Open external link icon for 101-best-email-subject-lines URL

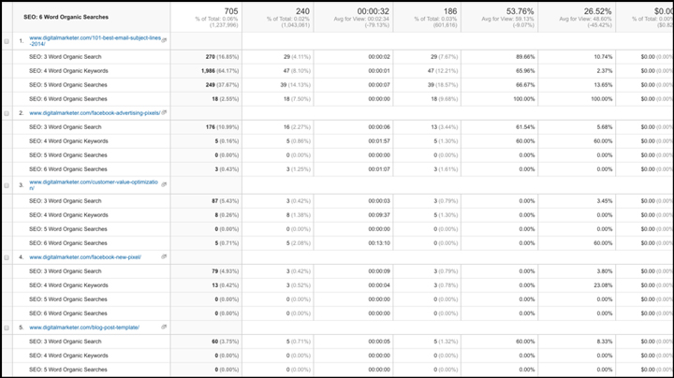(165, 40)
